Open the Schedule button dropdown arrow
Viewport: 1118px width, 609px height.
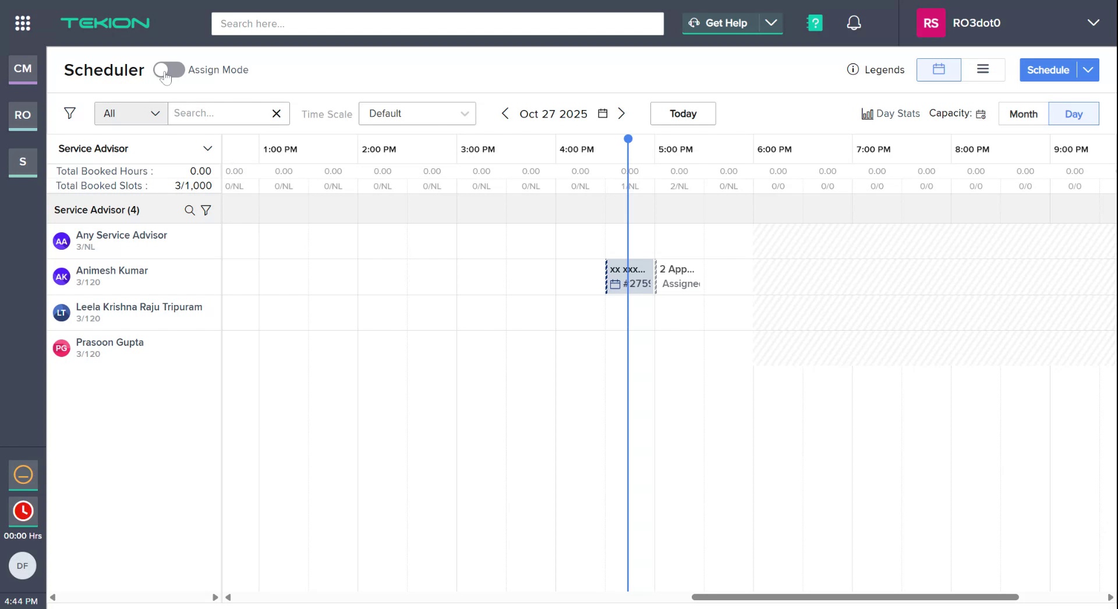coord(1088,69)
